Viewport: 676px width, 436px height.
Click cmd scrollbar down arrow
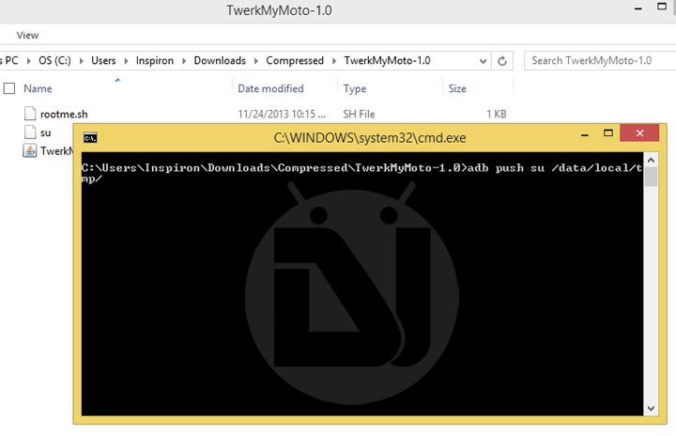tap(651, 409)
